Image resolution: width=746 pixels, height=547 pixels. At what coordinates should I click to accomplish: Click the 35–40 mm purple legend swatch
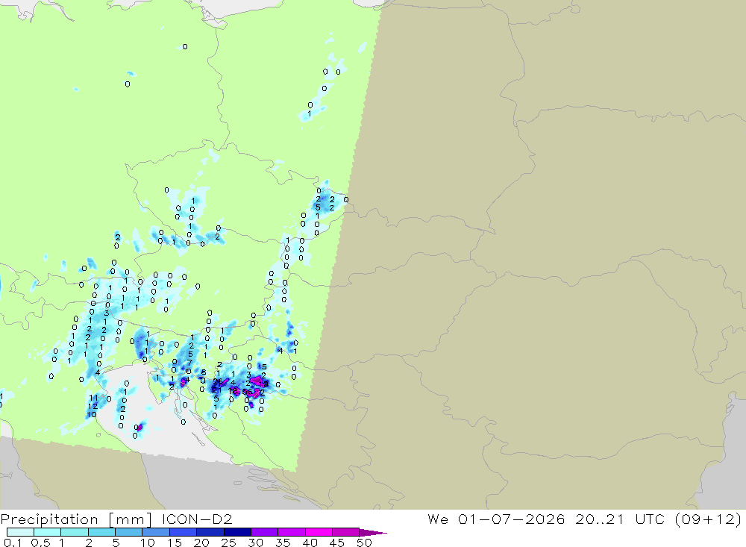292,532
